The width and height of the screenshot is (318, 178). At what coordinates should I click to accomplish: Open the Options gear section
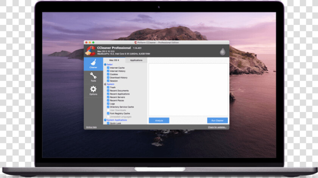(x=93, y=91)
